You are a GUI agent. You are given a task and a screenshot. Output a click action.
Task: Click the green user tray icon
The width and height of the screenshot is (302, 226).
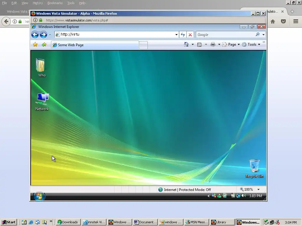click(219, 196)
